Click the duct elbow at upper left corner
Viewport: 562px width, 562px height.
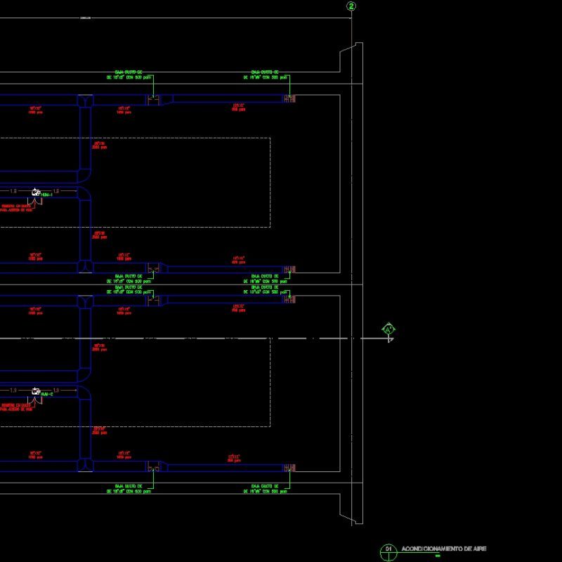coord(86,98)
